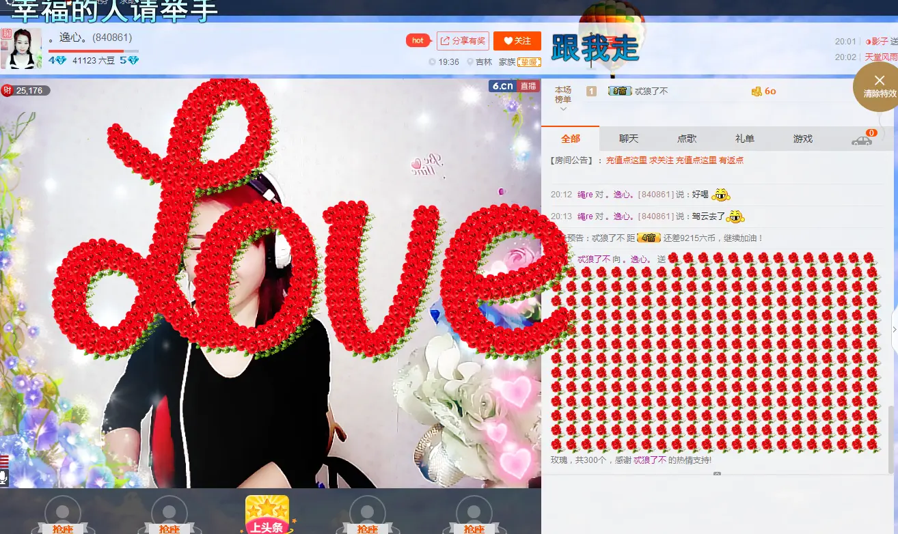This screenshot has width=898, height=534.
Task: Click the 关注 follow button
Action: (x=517, y=41)
